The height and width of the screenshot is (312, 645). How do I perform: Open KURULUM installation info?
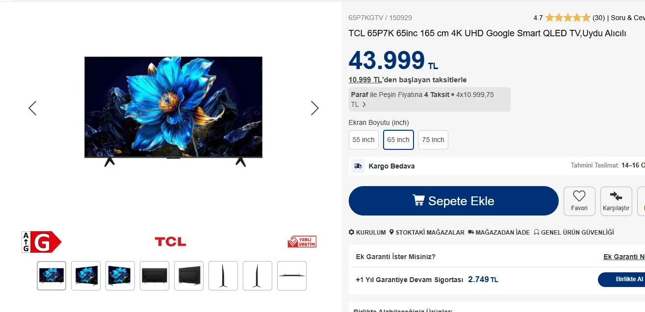[367, 232]
